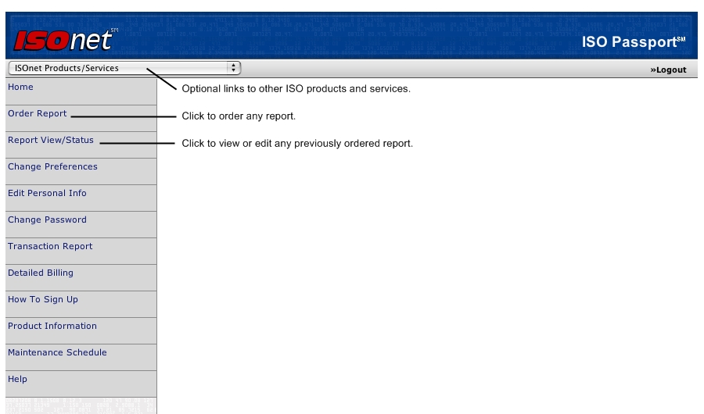Click text "Click to view or edit any previously ordered report."
Viewport: 704px width, 414px height.
point(297,144)
